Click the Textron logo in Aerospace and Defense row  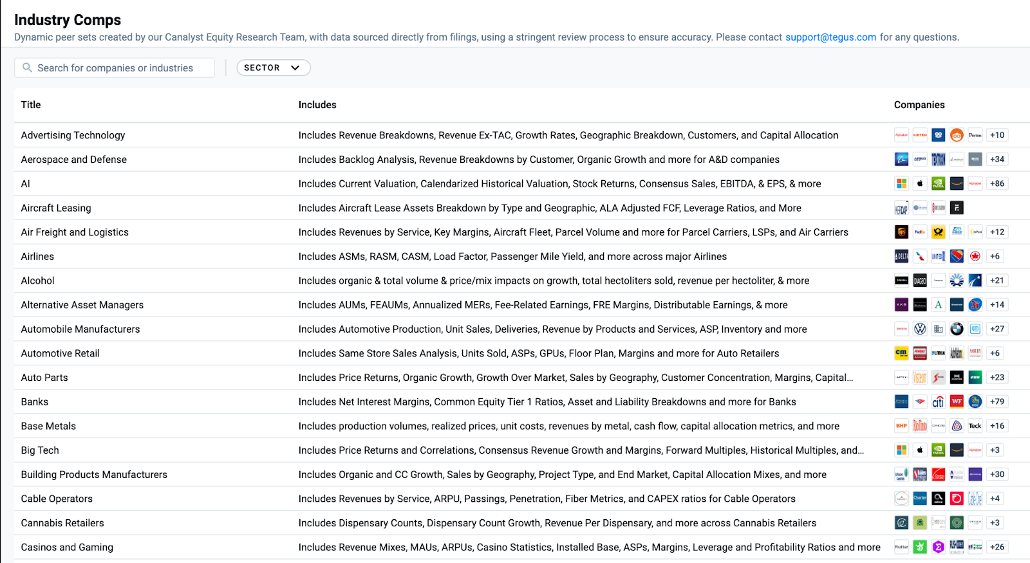click(939, 160)
